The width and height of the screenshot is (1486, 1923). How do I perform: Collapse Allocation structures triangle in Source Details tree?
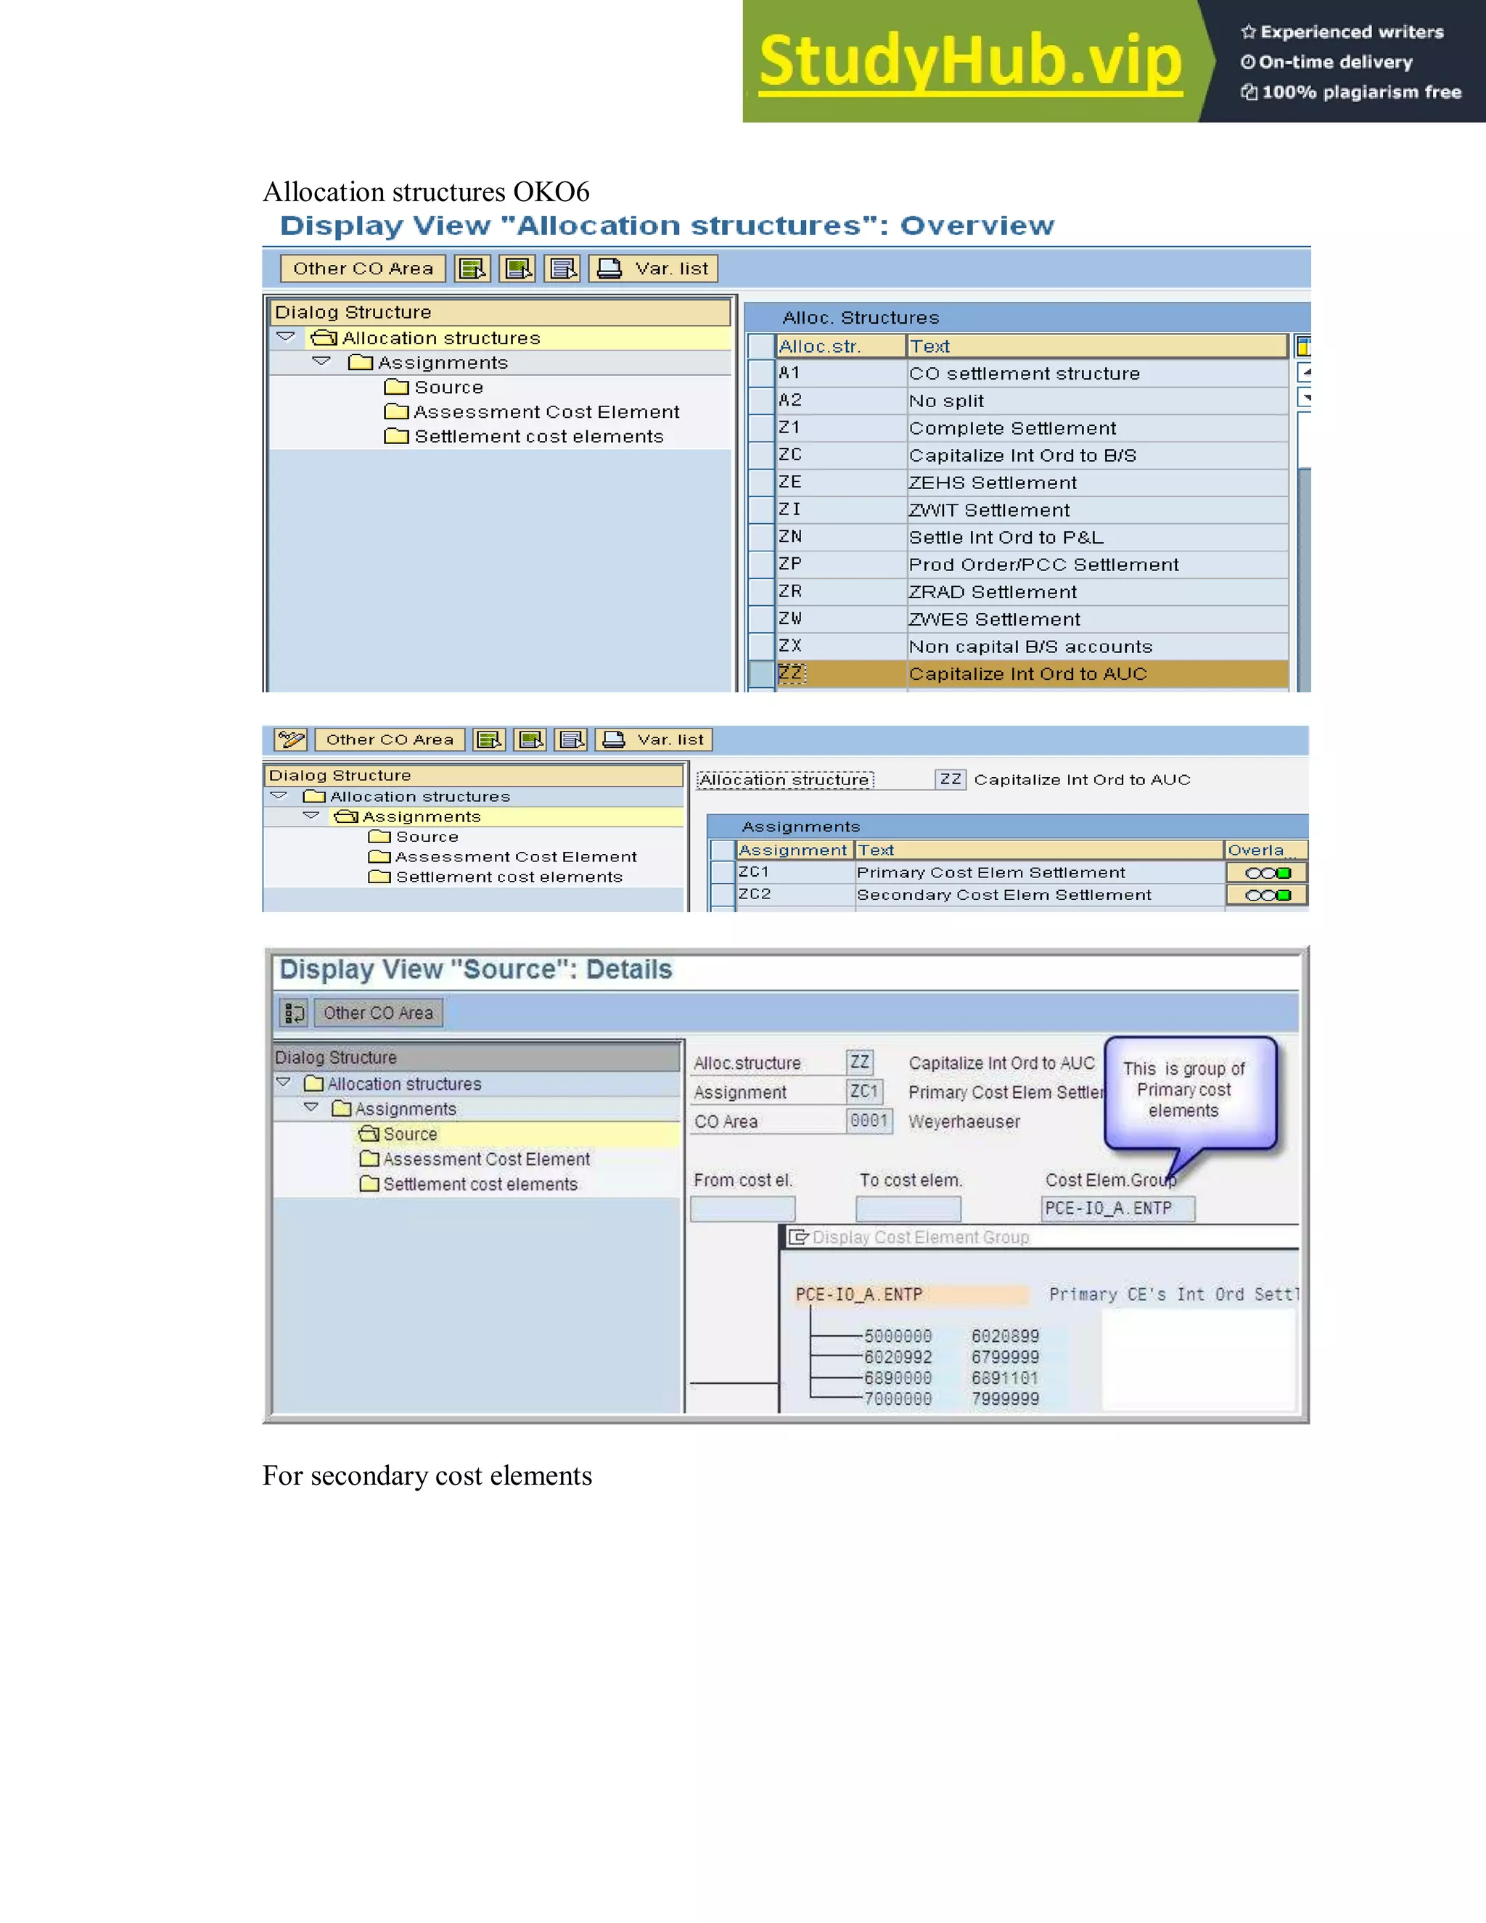(x=284, y=1082)
